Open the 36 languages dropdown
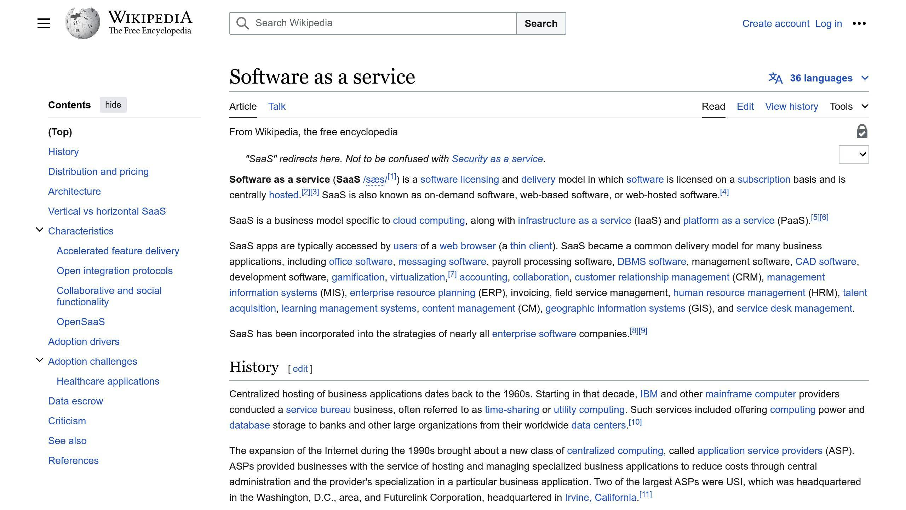This screenshot has height=510, width=906. pyautogui.click(x=821, y=78)
